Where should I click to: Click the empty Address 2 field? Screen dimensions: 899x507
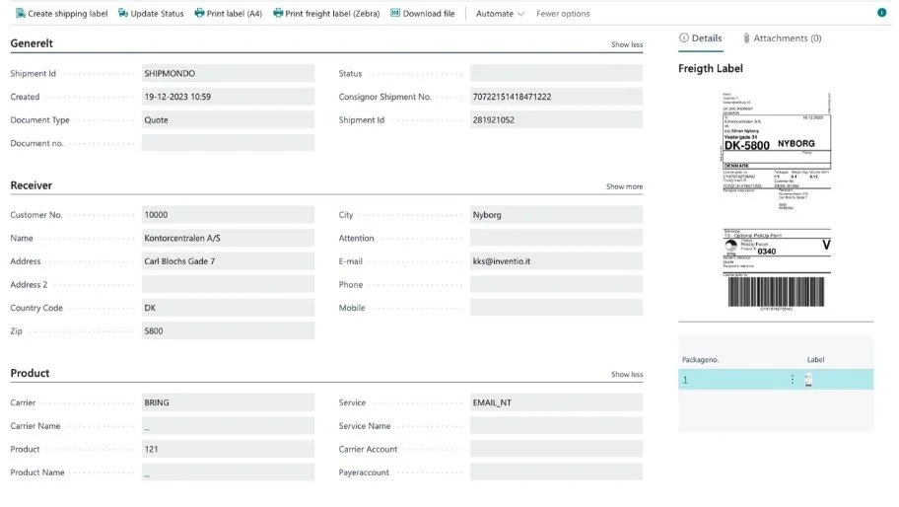tap(228, 284)
